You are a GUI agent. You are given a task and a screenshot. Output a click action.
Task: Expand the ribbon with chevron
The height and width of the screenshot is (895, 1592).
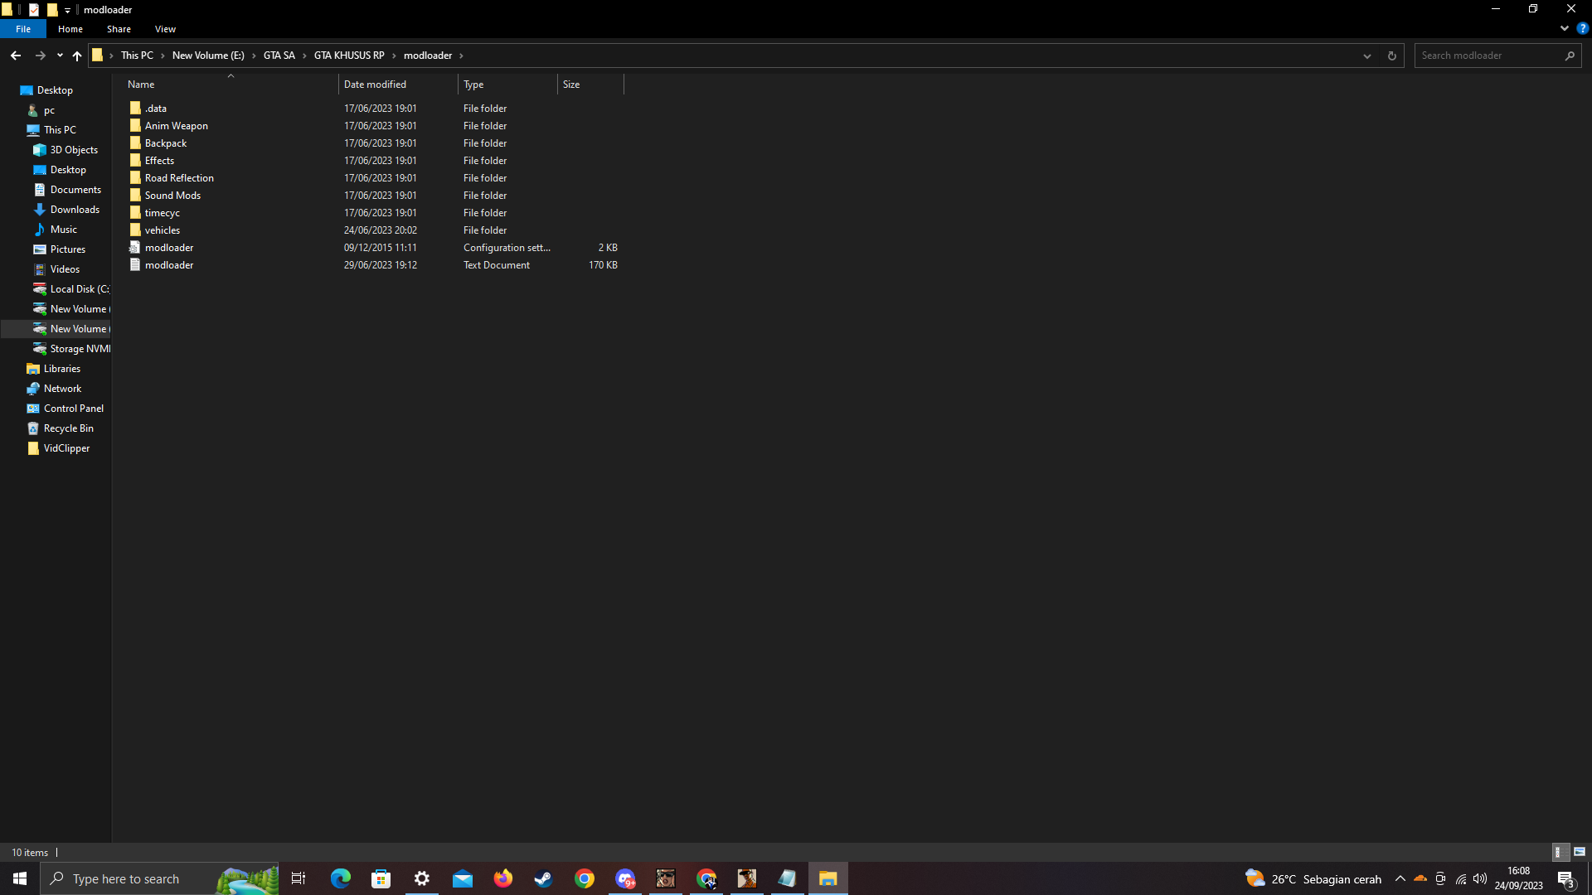coord(1564,28)
